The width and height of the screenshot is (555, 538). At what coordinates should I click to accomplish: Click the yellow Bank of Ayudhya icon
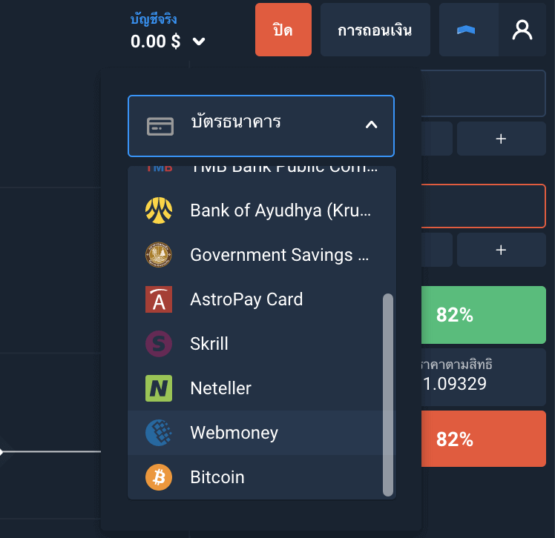click(159, 210)
